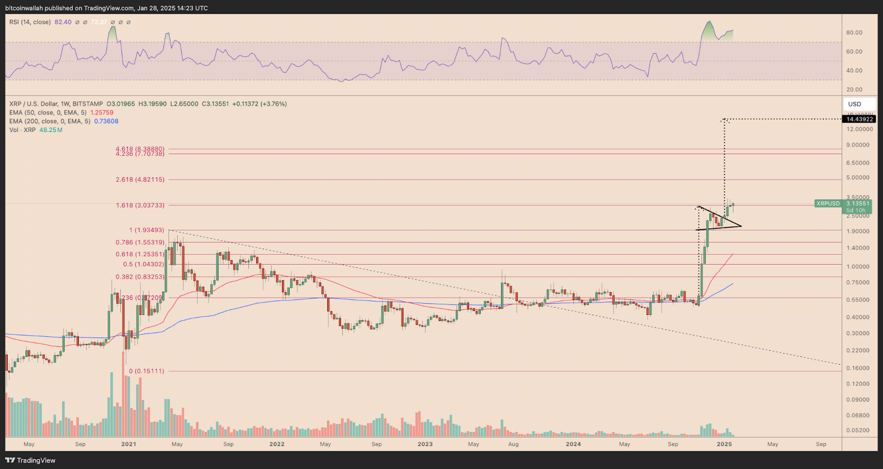Click the 14.43922 black target price label
The height and width of the screenshot is (469, 883).
tap(859, 119)
